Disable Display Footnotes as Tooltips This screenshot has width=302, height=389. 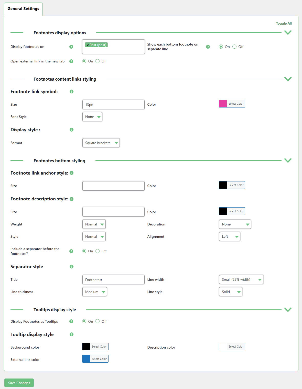[x=98, y=321]
